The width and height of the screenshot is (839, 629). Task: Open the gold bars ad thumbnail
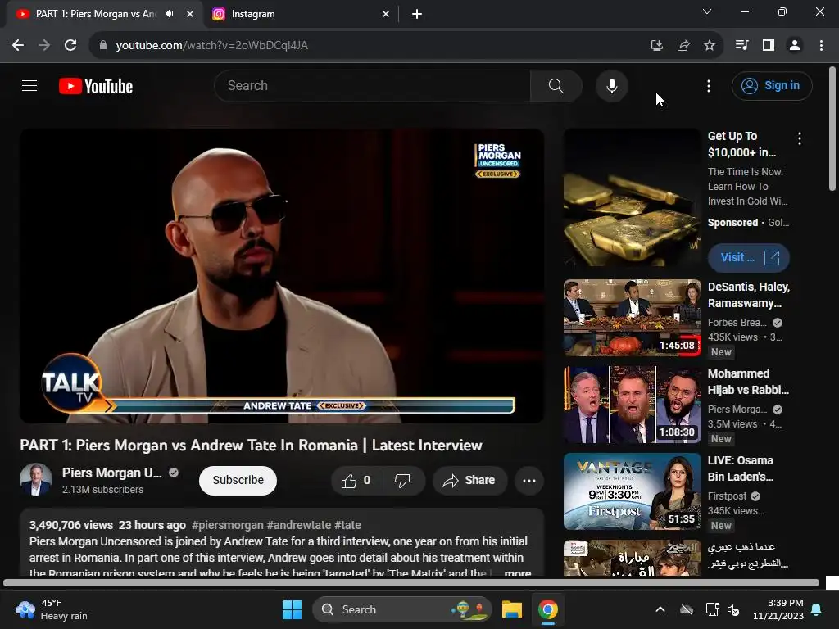point(632,197)
